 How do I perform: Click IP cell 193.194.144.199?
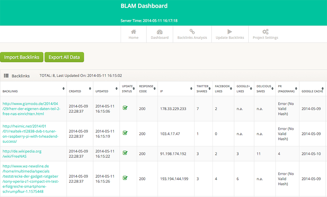[174, 179]
